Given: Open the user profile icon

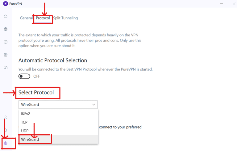Looking at the screenshot, I should [x=6, y=117].
